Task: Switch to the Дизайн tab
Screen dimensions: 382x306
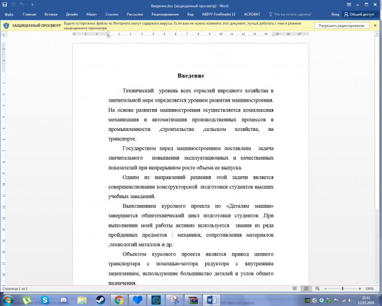Action: point(72,14)
